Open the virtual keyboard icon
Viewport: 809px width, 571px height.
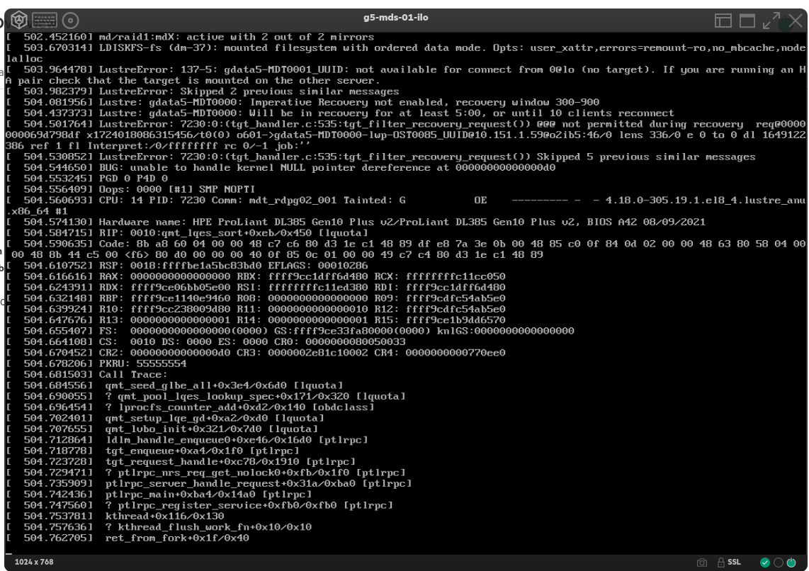click(45, 21)
